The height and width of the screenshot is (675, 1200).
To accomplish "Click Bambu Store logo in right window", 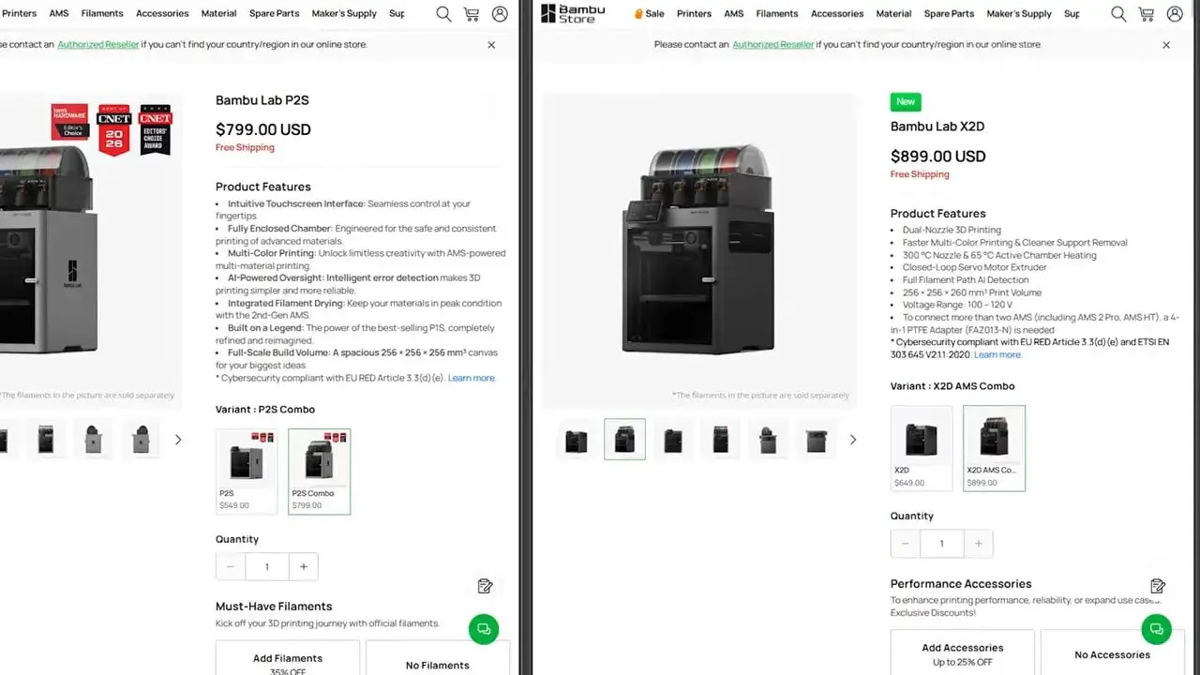I will tap(573, 13).
